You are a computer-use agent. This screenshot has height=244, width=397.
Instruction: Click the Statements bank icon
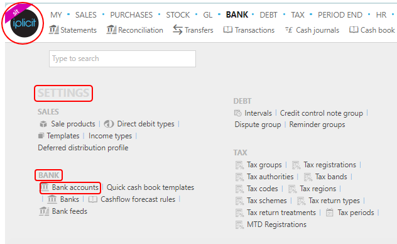click(54, 30)
